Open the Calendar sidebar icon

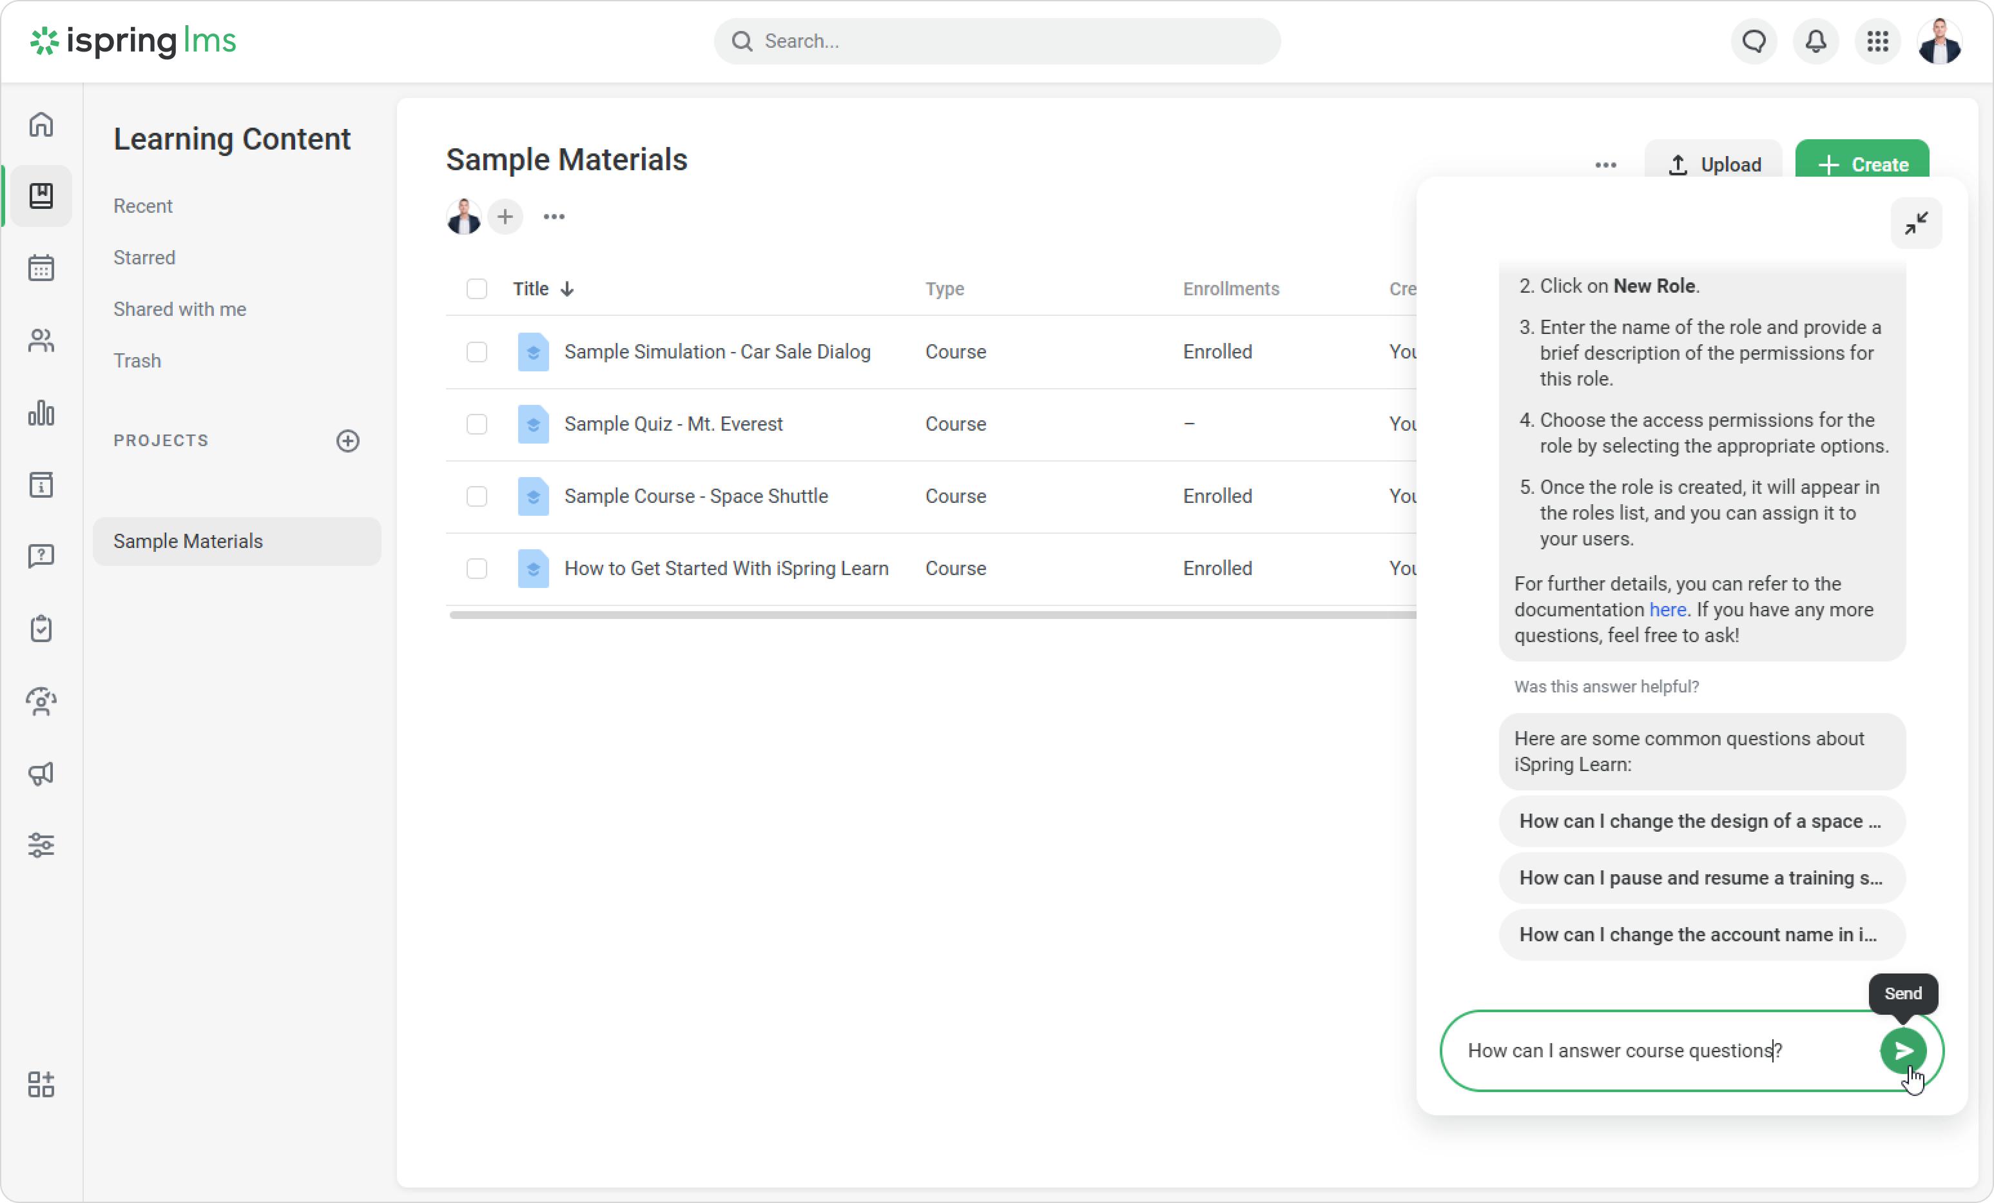coord(41,268)
